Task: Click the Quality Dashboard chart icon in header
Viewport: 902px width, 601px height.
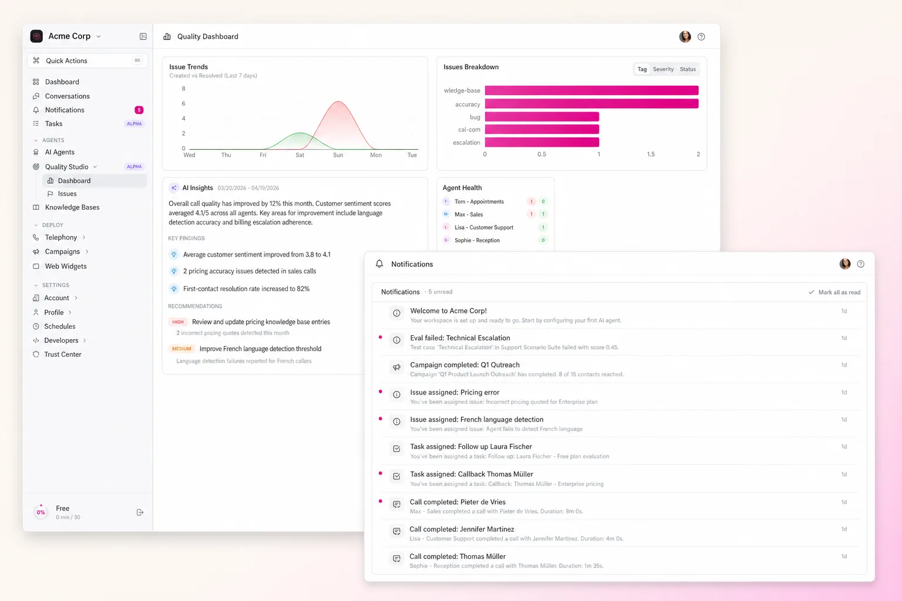Action: coord(167,36)
